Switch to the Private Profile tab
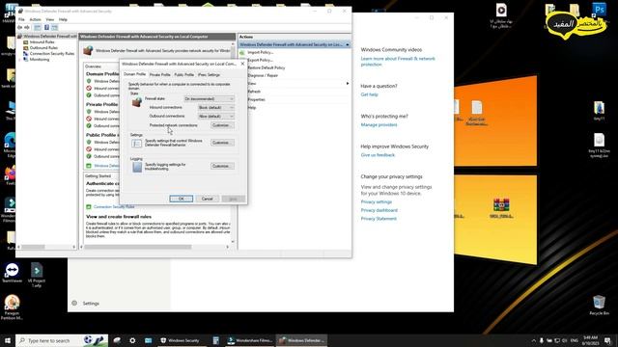Screen dimensions: 618x347 pyautogui.click(x=159, y=75)
